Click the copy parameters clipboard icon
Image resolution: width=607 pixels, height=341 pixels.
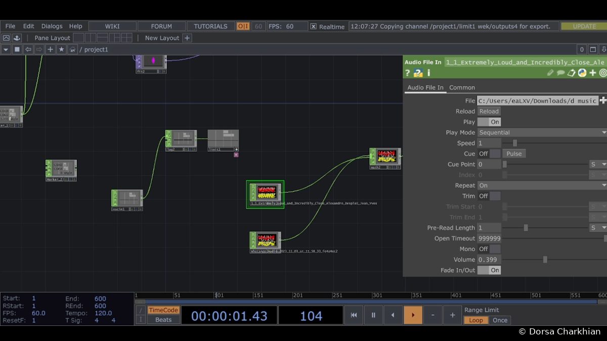(572, 73)
